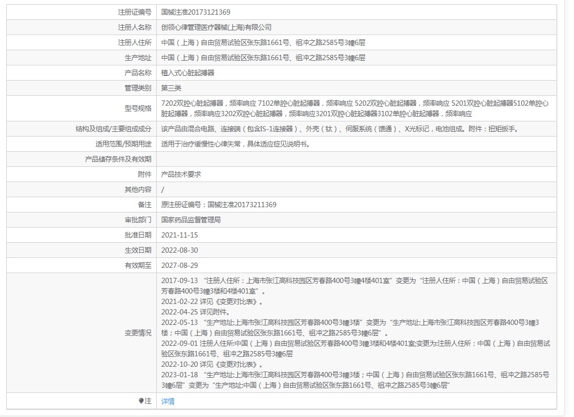Open the 详情 link

click(168, 401)
